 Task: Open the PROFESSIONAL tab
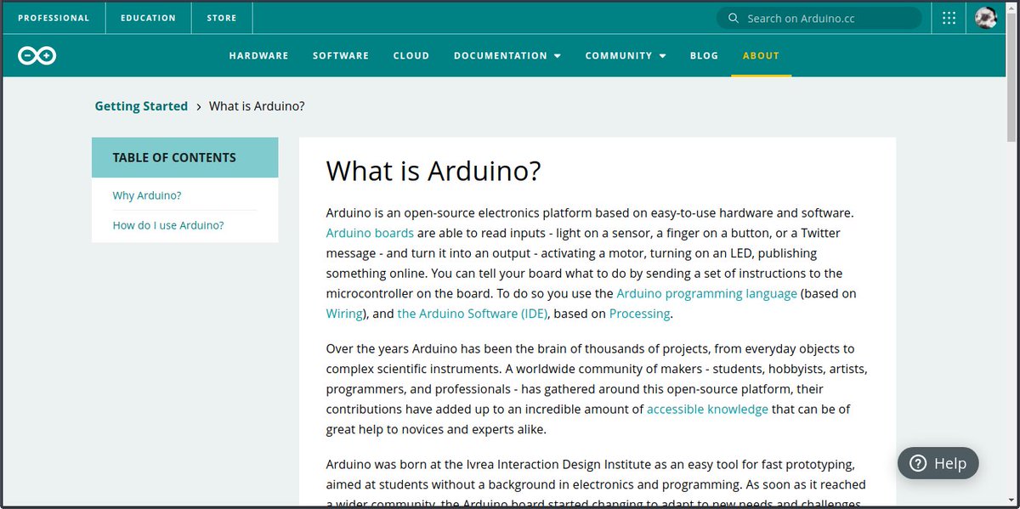(x=54, y=17)
